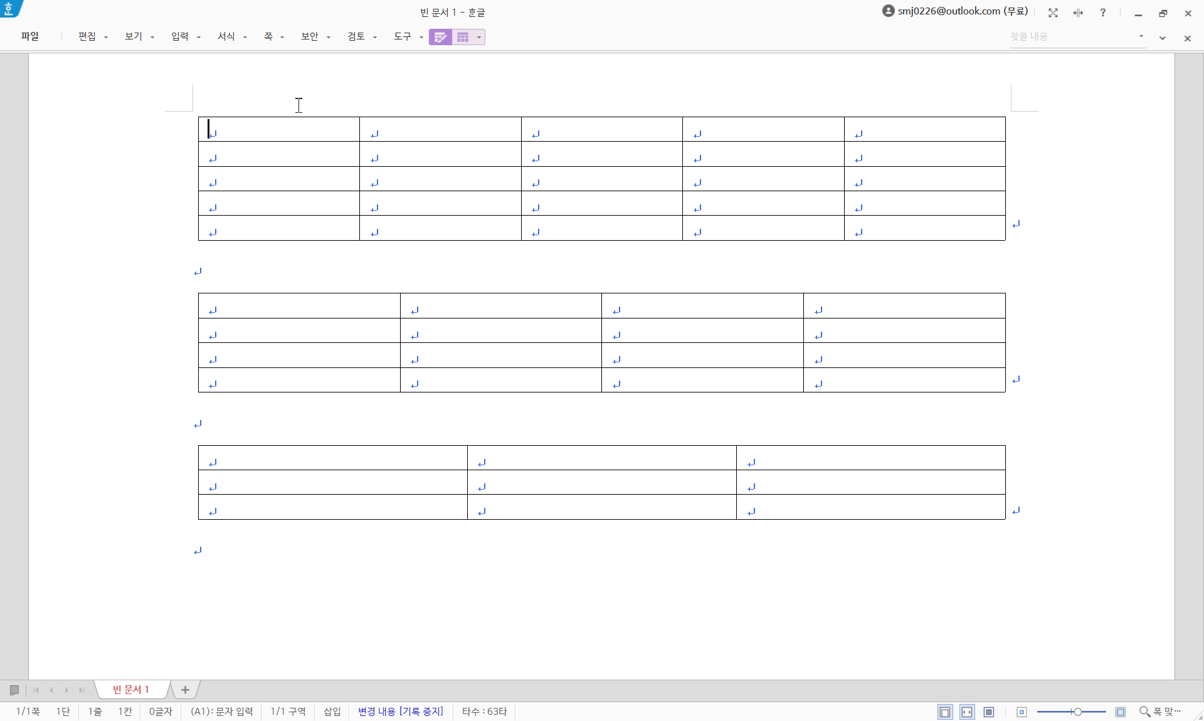This screenshot has height=721, width=1204.
Task: Click the table design layout icon
Action: [x=440, y=37]
